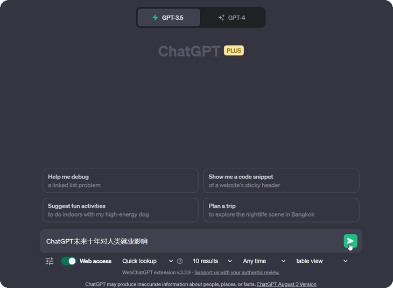Open the prompt settings sliders icon
Viewport: 393px width, 288px height.
point(50,261)
